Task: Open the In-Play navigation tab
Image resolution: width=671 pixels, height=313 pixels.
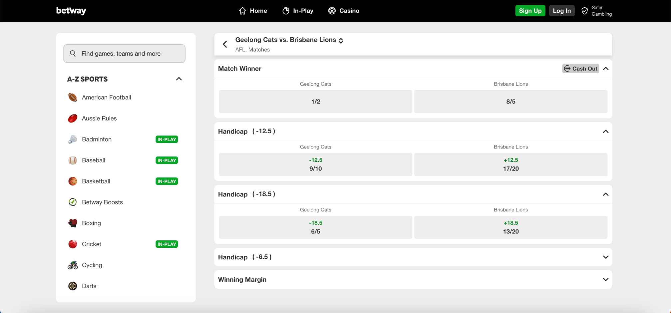Action: [298, 11]
